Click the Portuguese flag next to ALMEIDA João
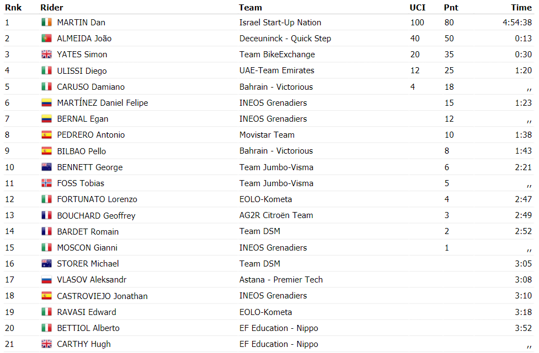539x353 pixels. (46, 39)
